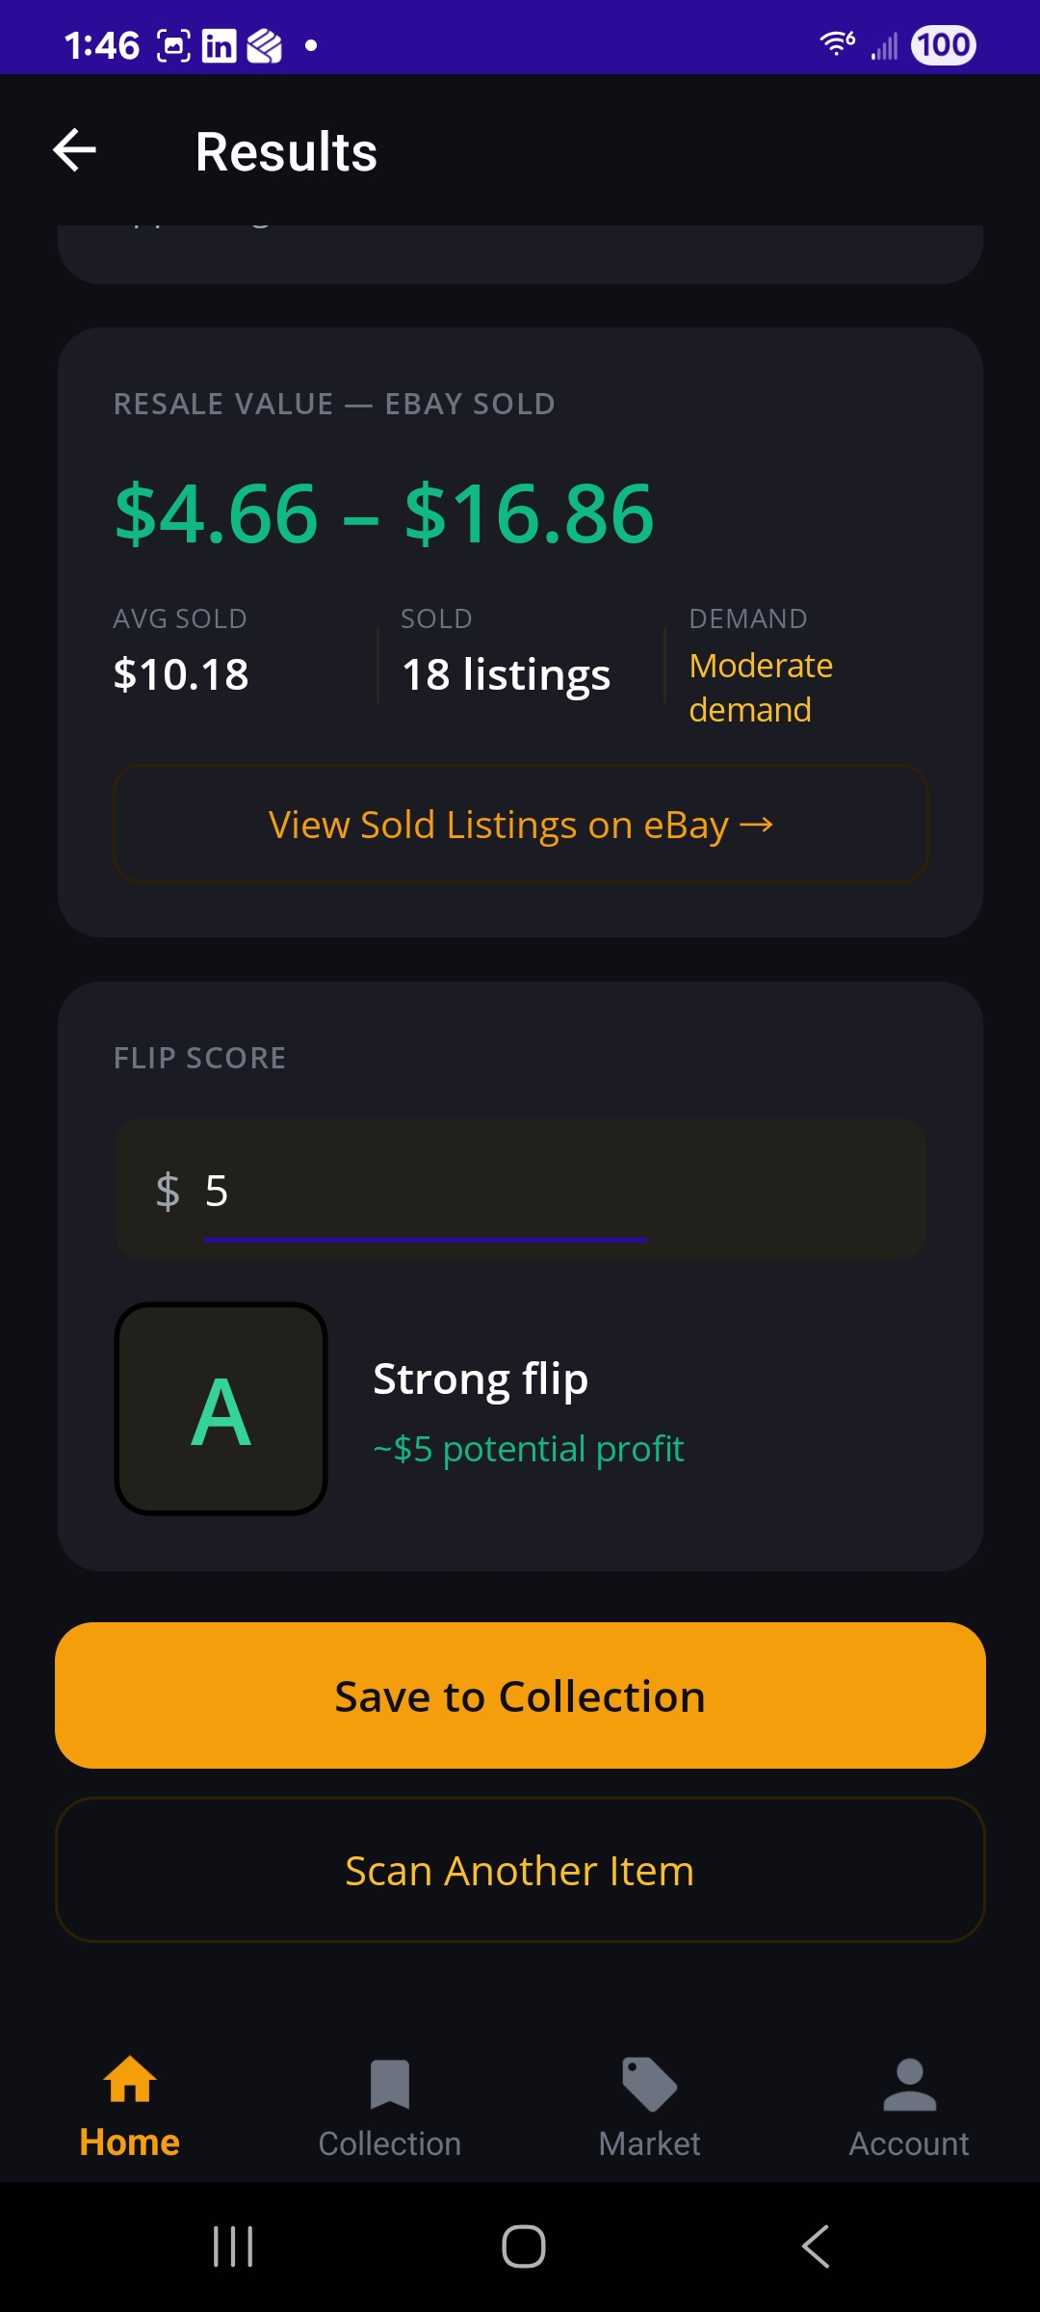Viewport: 1040px width, 2312px height.
Task: Open the Market price tag icon
Action: tap(650, 2084)
